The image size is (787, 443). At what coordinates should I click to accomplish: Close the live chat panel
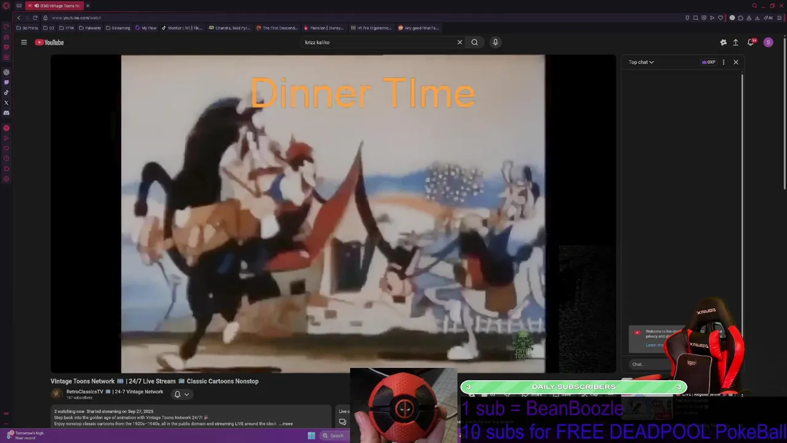tap(735, 62)
